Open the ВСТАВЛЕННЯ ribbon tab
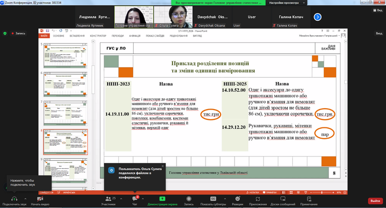Image resolution: width=386 pixels, height=208 pixels. click(x=77, y=36)
